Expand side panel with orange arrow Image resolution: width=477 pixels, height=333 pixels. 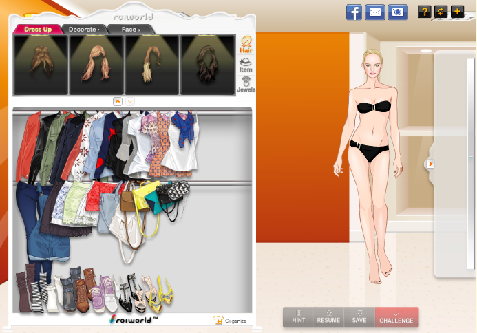[430, 164]
